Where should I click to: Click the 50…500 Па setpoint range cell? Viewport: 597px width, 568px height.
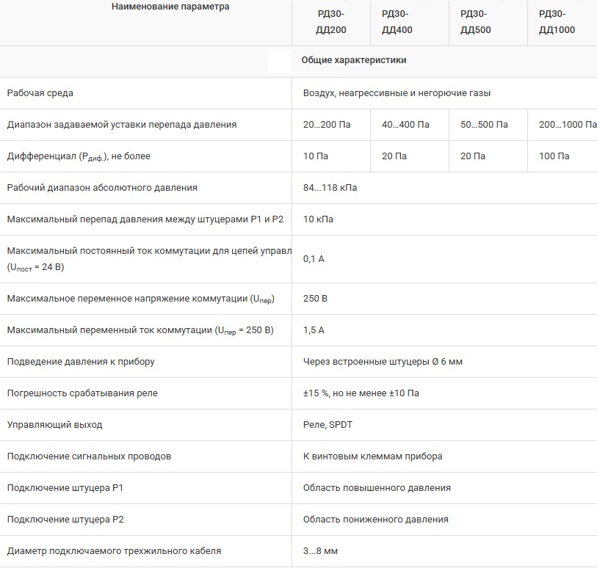click(484, 125)
